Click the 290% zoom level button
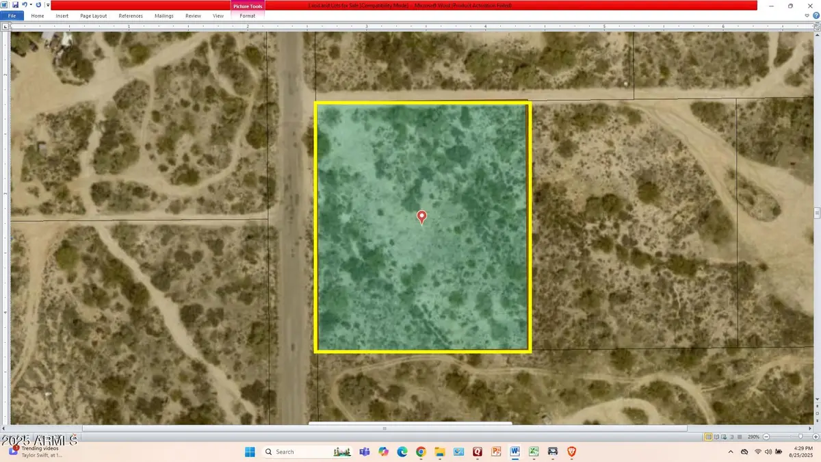 (x=753, y=436)
